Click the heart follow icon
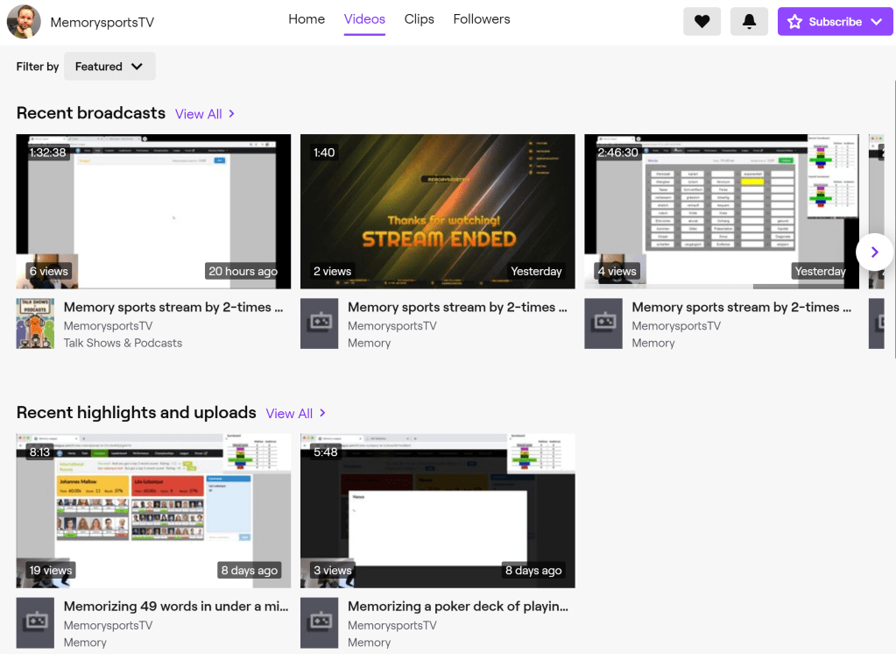 tap(702, 22)
